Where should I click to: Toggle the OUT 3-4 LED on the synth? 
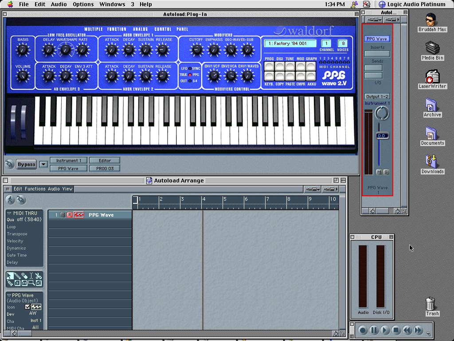(190, 81)
